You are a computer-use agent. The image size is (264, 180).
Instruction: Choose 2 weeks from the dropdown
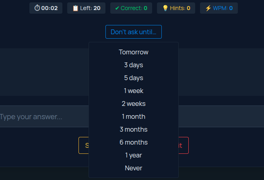(134, 103)
